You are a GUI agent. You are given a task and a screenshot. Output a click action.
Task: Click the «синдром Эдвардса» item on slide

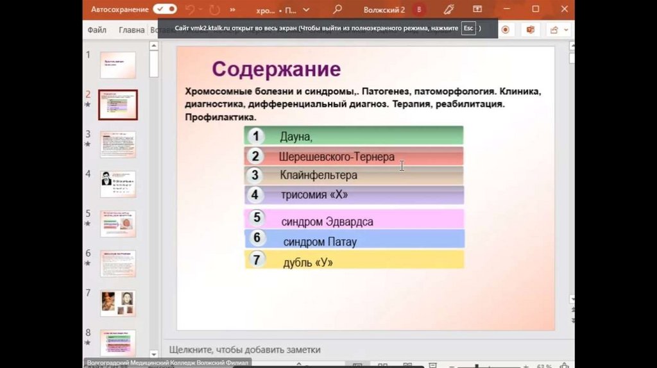tap(327, 221)
